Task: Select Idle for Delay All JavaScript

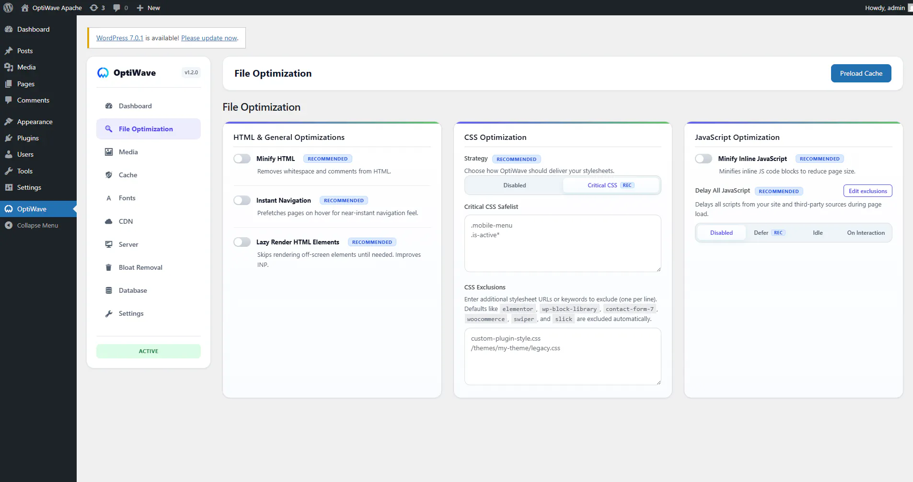Action: pos(818,233)
